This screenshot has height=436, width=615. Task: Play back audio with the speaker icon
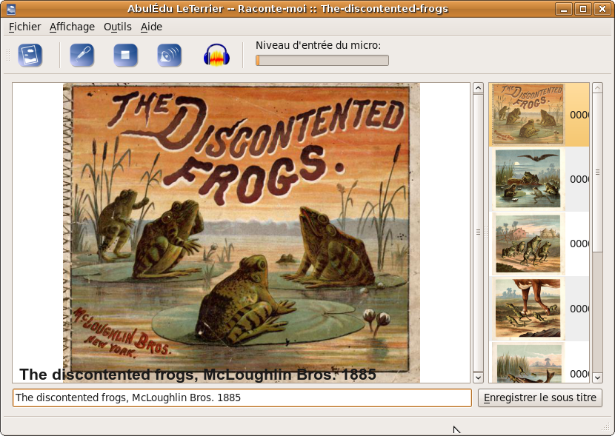pyautogui.click(x=170, y=56)
